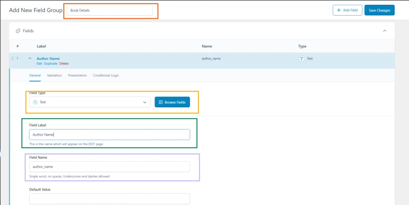Delete the Author Name field

[64, 63]
